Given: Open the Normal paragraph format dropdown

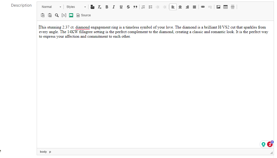Looking at the screenshot, I should [51, 7].
